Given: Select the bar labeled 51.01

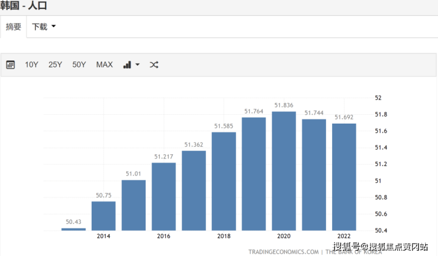Looking at the screenshot, I should pyautogui.click(x=133, y=205).
